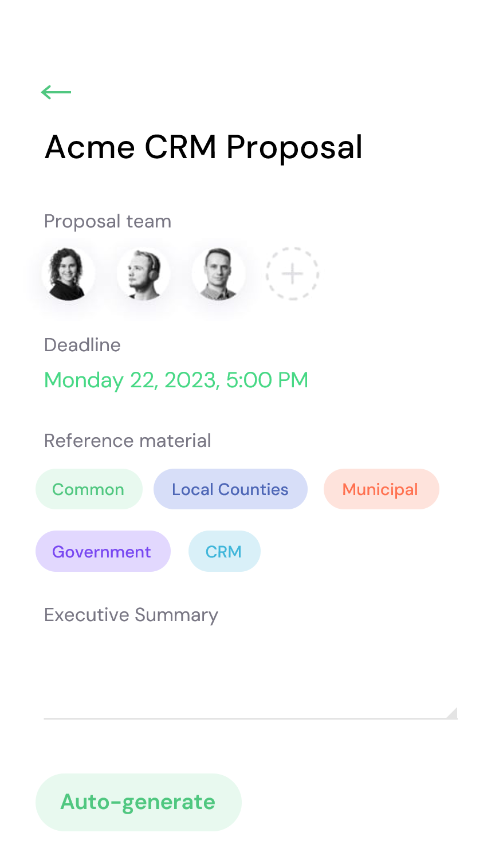Image resolution: width=503 pixels, height=868 pixels.
Task: Click the 5:00 PM deadline time
Action: pos(268,380)
